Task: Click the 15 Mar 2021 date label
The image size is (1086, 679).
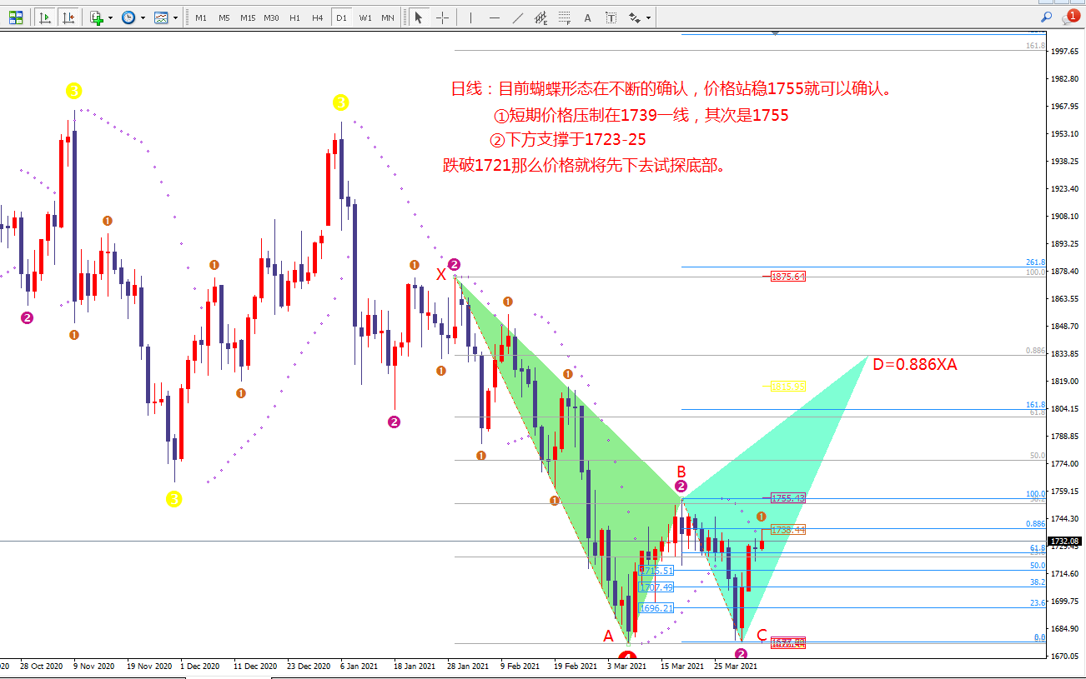Action: (x=682, y=667)
